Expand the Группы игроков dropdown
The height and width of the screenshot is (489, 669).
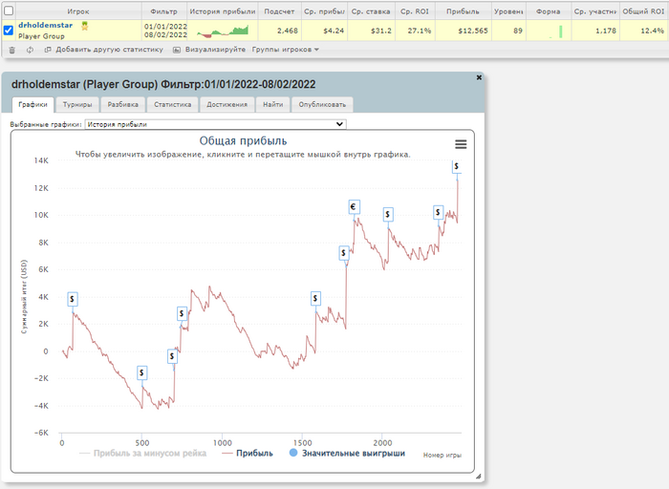(285, 49)
